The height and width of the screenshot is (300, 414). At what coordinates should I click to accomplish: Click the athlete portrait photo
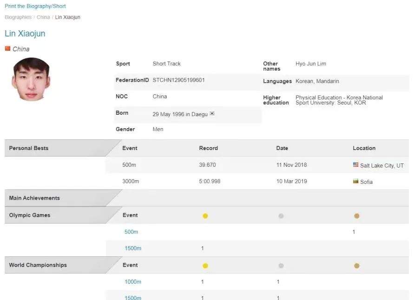[31, 79]
